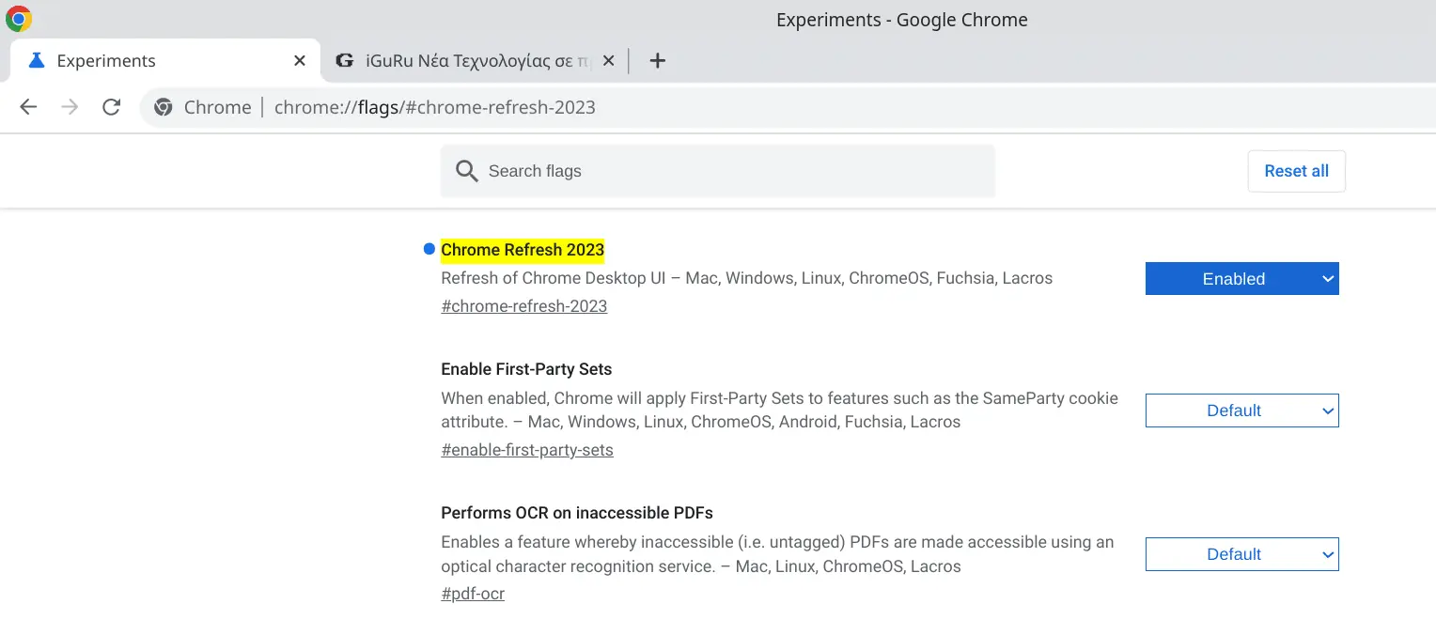
Task: Click the Chrome label in address bar
Action: pyautogui.click(x=218, y=107)
